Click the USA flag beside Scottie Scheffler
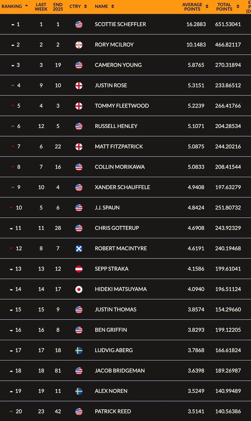The width and height of the screenshot is (251, 421). click(79, 24)
